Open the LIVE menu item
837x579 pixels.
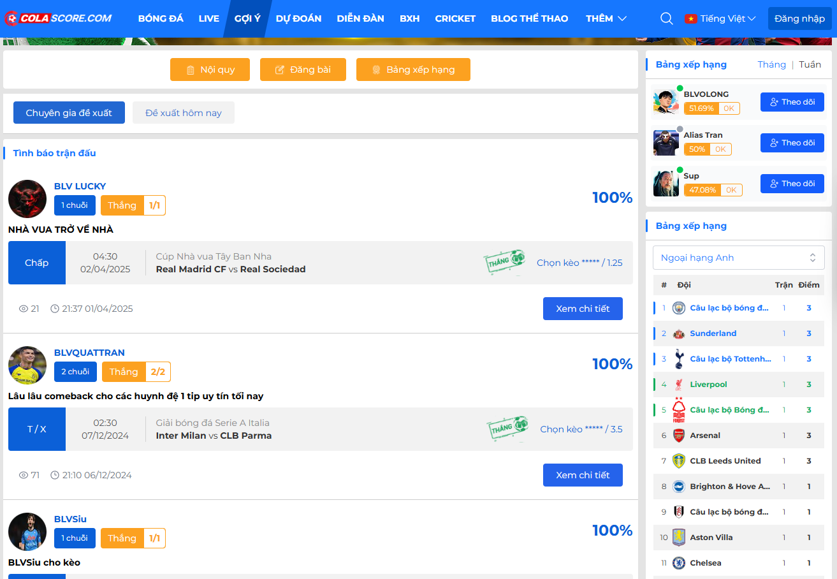click(209, 18)
